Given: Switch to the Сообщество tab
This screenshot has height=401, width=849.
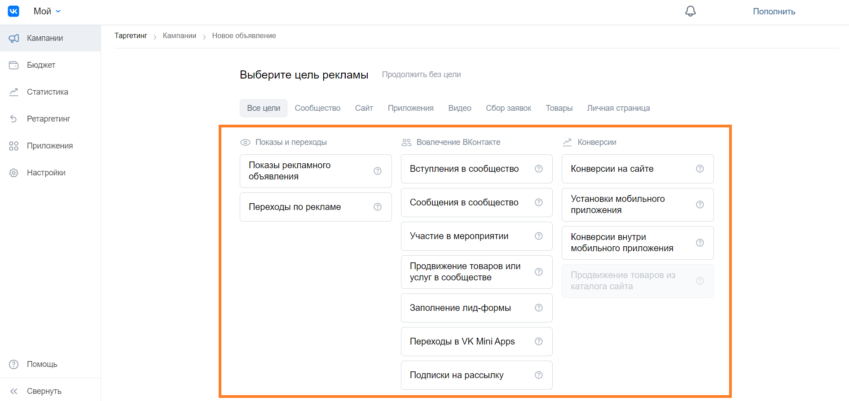Looking at the screenshot, I should click(x=317, y=108).
